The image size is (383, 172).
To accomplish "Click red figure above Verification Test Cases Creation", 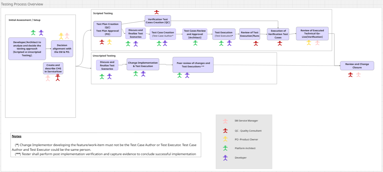I will pos(156,12).
